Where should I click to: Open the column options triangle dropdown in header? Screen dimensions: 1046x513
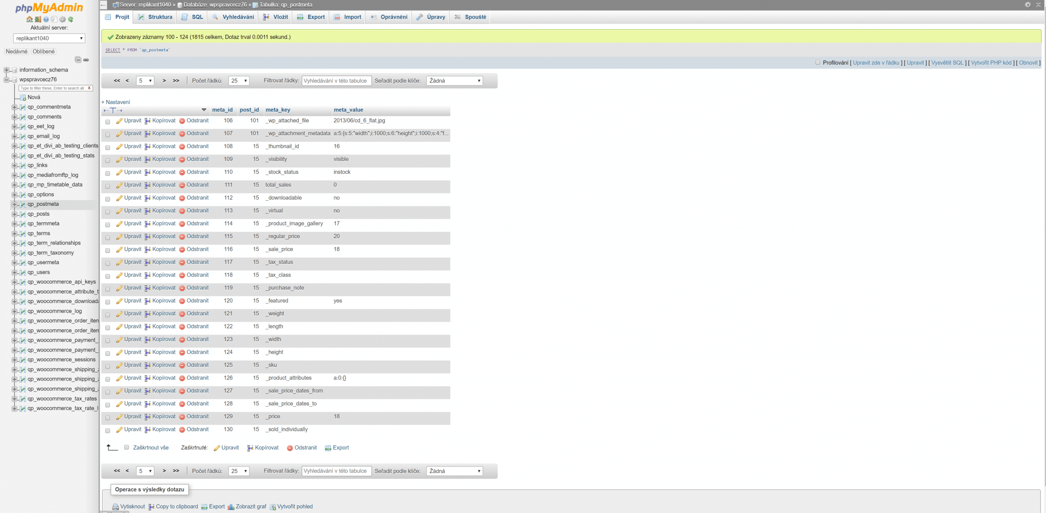[204, 110]
